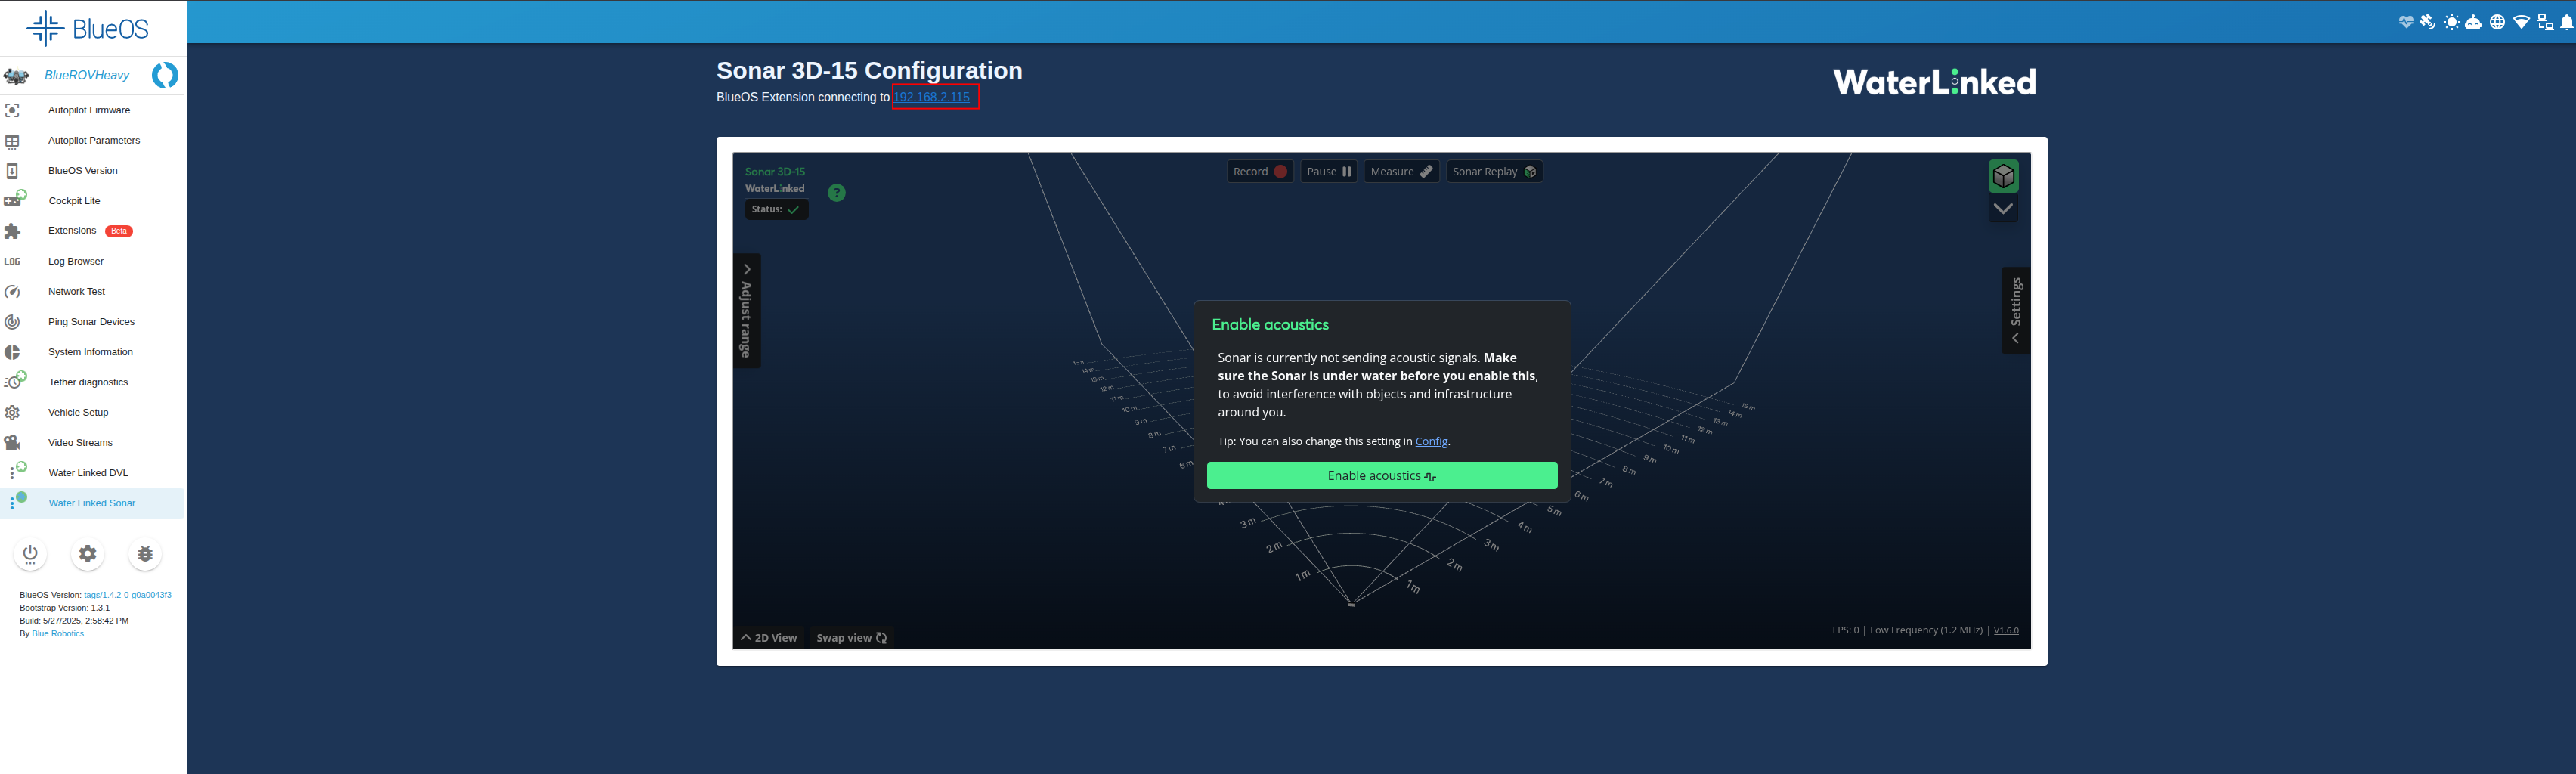Select Water Linked DVL menu item
This screenshot has height=774, width=2576.
(88, 473)
